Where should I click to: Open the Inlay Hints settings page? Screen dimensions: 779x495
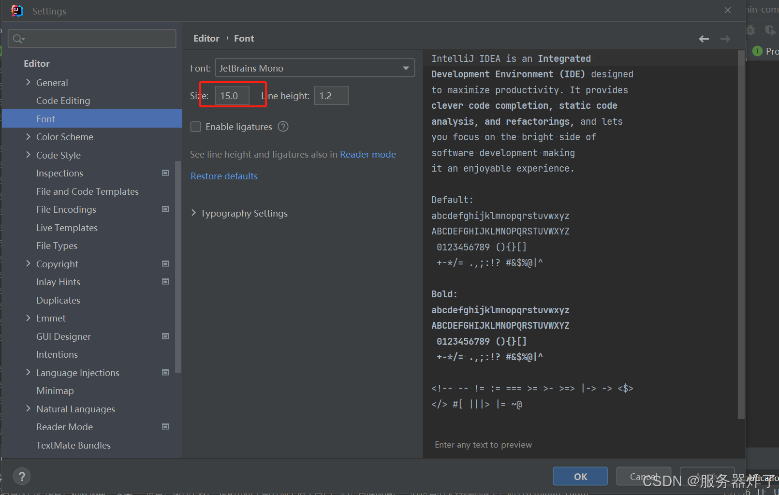(58, 282)
